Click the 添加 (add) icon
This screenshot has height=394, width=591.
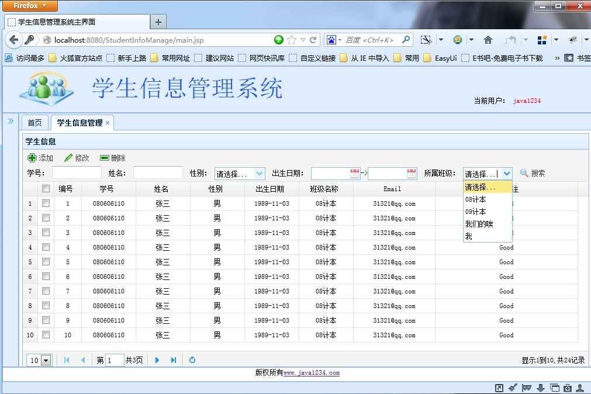click(x=33, y=157)
